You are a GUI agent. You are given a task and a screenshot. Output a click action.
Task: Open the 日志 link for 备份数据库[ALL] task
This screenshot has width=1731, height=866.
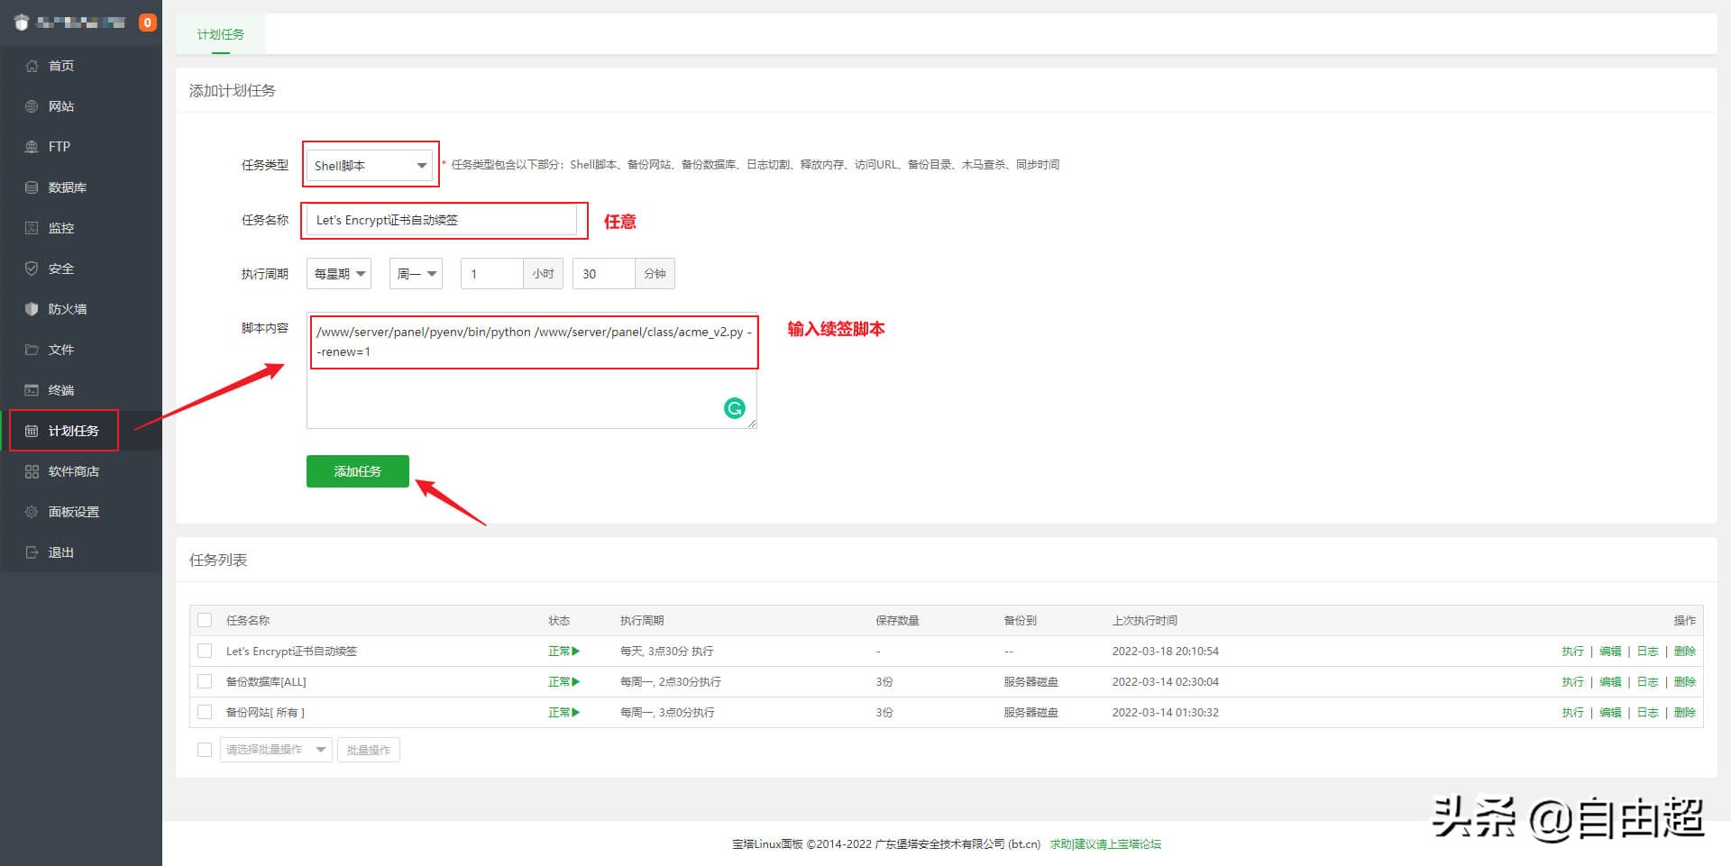[x=1647, y=681]
